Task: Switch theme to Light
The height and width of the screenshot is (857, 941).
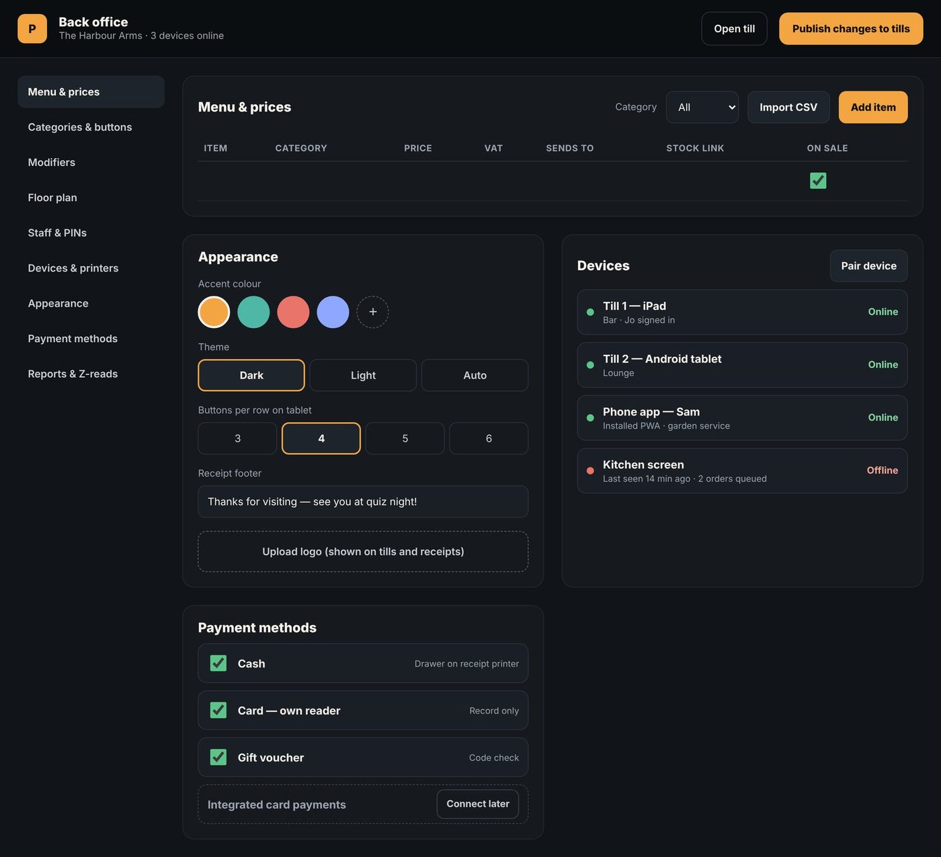Action: pos(363,375)
